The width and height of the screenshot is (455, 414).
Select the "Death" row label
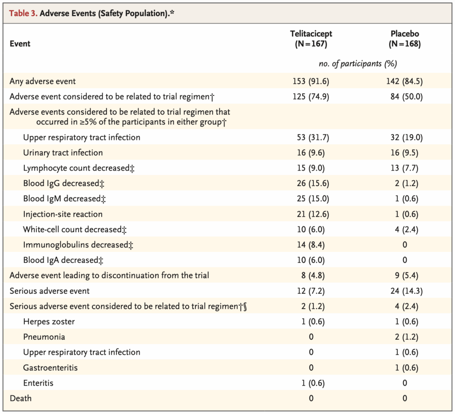pyautogui.click(x=20, y=398)
